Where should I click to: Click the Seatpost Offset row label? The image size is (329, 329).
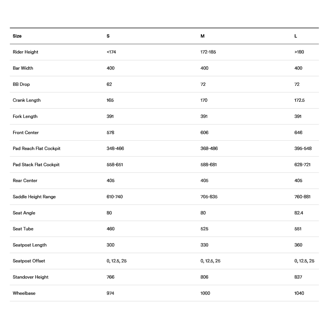pyautogui.click(x=29, y=261)
